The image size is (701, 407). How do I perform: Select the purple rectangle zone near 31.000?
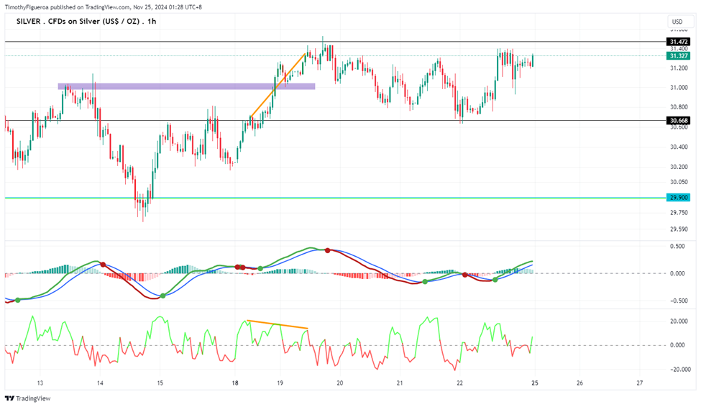tap(186, 86)
